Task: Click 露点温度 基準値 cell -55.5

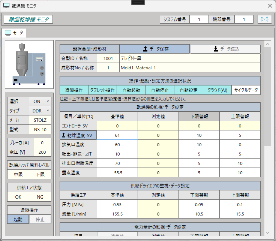Action: (x=117, y=173)
